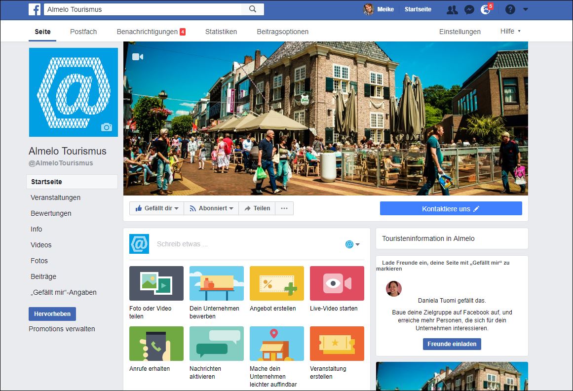The height and width of the screenshot is (391, 573).
Task: Open the Statistiken tab
Action: (x=221, y=32)
